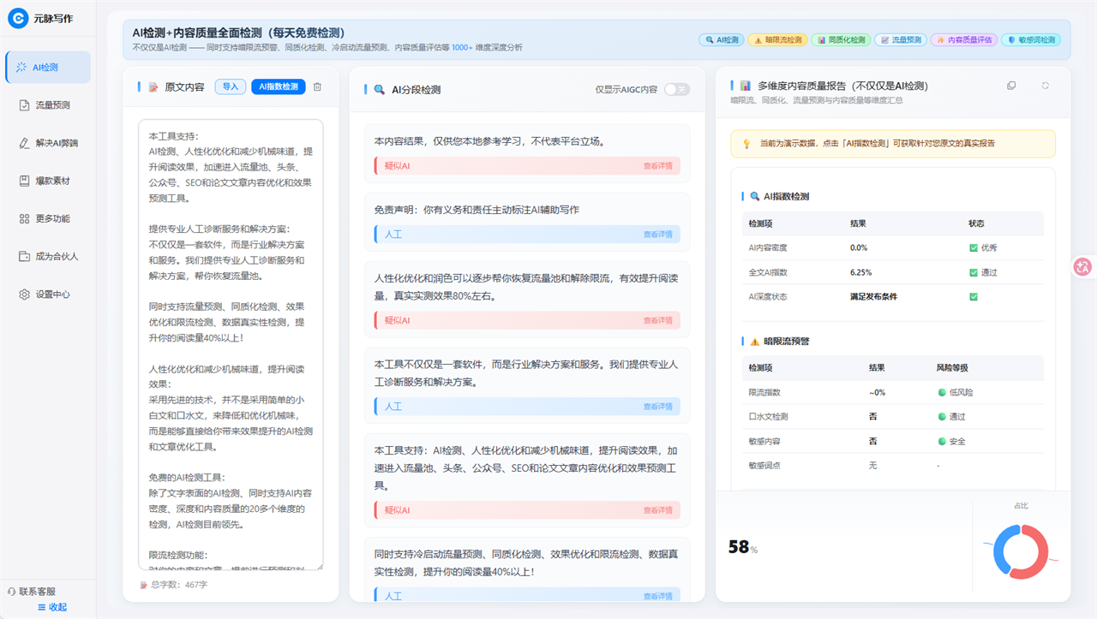This screenshot has height=619, width=1097.
Task: Open the AI检测 sidebar item
Action: point(48,67)
